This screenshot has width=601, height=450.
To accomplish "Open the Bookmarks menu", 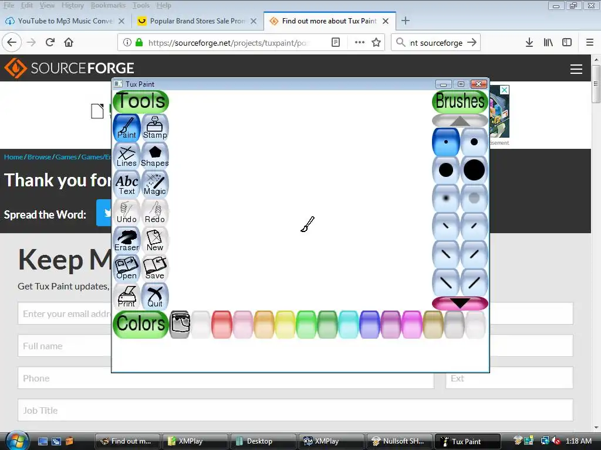I will 108,5.
